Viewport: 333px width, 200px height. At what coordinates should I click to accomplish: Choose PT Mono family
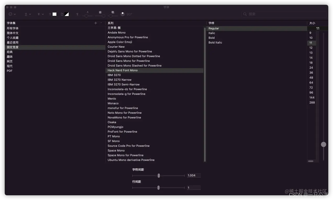tap(155, 136)
